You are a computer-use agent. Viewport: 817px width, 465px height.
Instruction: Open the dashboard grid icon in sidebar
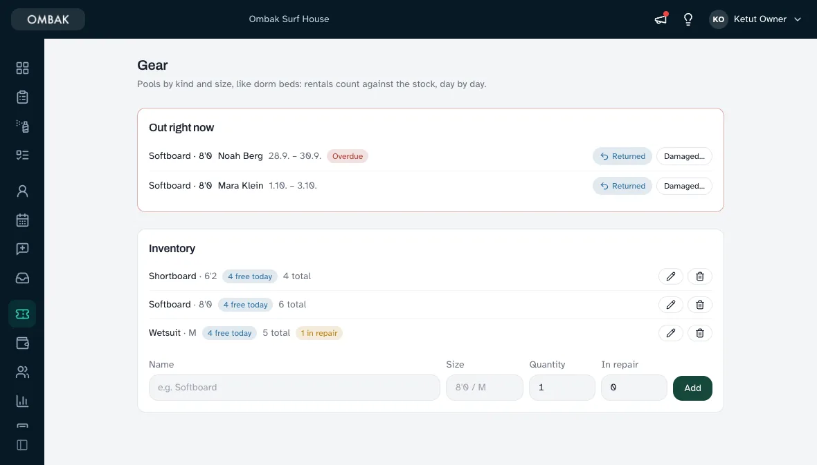[x=22, y=68]
